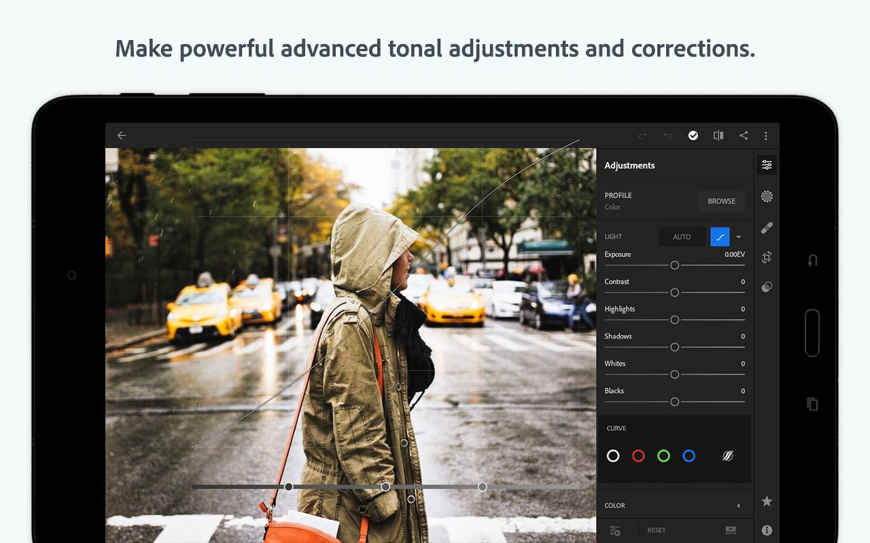
Task: Click the right curve region divider handle
Action: point(483,487)
